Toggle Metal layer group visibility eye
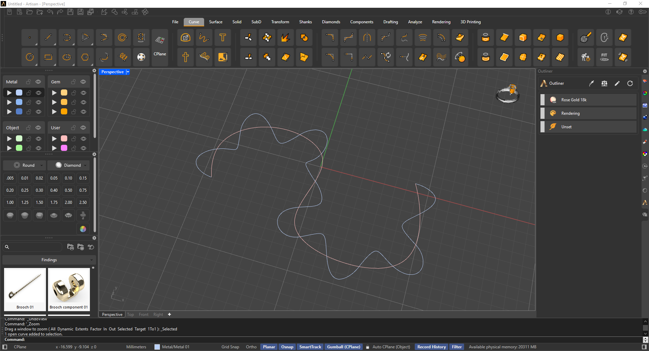The image size is (649, 351). [x=38, y=82]
